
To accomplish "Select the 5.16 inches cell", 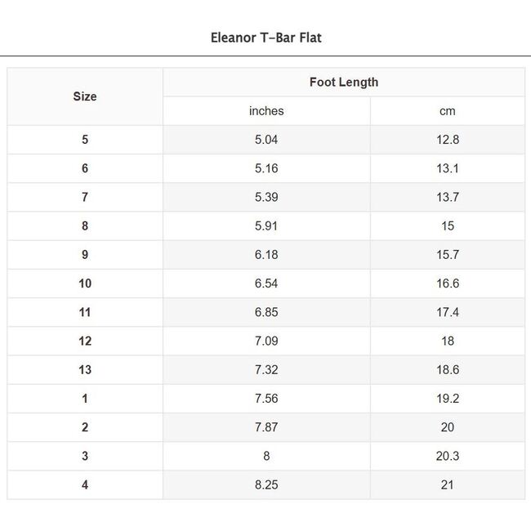I will tap(266, 168).
